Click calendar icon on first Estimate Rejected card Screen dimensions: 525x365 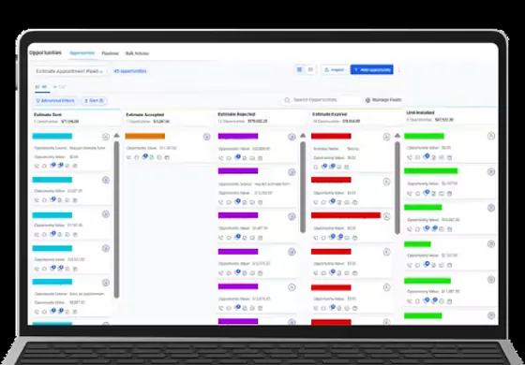(261, 158)
